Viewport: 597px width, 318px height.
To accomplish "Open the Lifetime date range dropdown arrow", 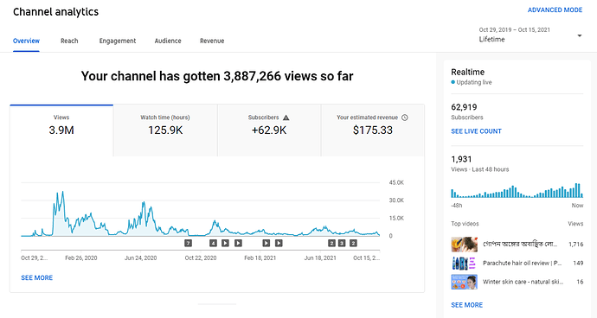I will click(x=580, y=35).
